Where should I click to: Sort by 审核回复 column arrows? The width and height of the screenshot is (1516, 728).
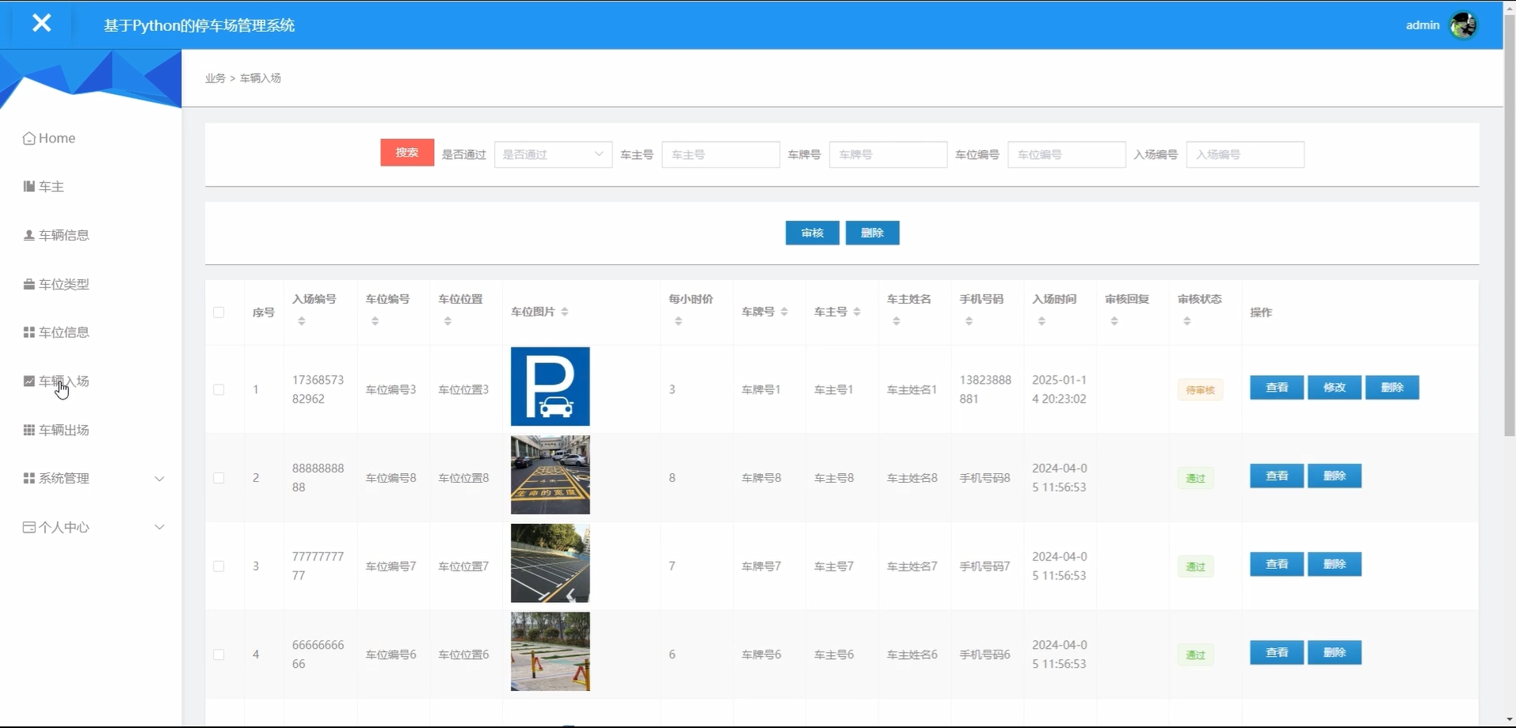[x=1114, y=321]
